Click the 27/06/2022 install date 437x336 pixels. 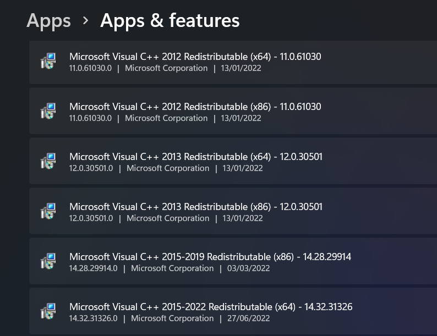pyautogui.click(x=248, y=318)
